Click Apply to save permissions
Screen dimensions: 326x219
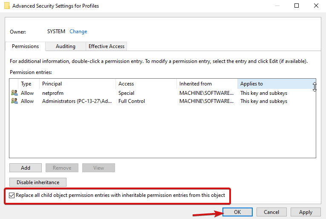click(x=306, y=212)
